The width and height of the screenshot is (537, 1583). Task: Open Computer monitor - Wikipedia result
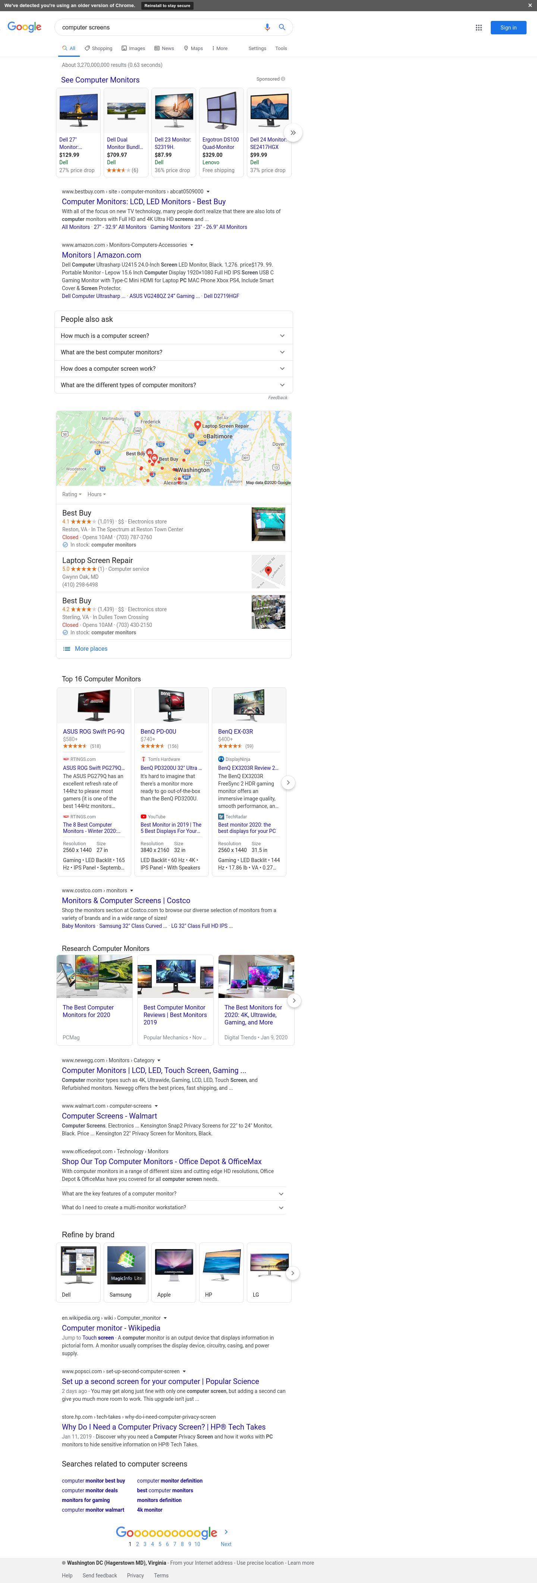point(111,1328)
